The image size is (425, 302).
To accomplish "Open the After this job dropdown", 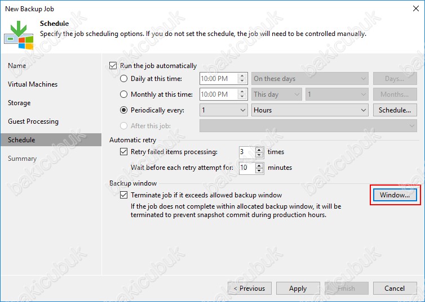I will point(308,126).
